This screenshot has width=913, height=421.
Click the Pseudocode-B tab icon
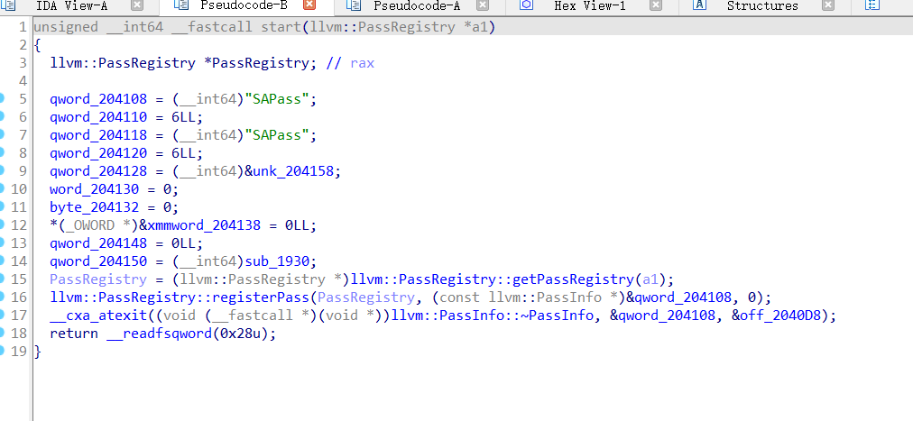pyautogui.click(x=181, y=5)
